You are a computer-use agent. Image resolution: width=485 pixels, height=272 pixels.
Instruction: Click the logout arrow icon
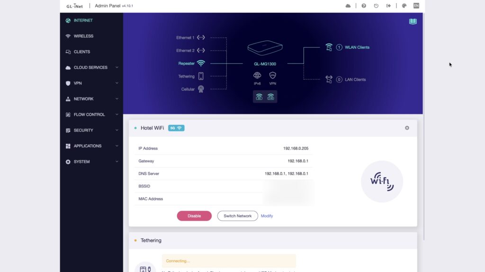coord(388,6)
